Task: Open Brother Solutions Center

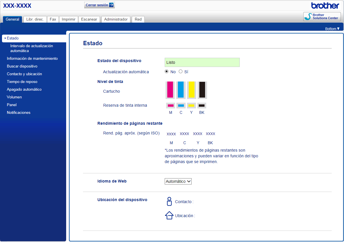Action: 322,17
